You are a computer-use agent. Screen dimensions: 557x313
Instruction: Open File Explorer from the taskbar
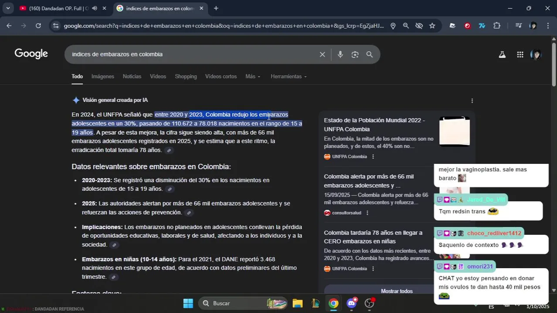297,303
